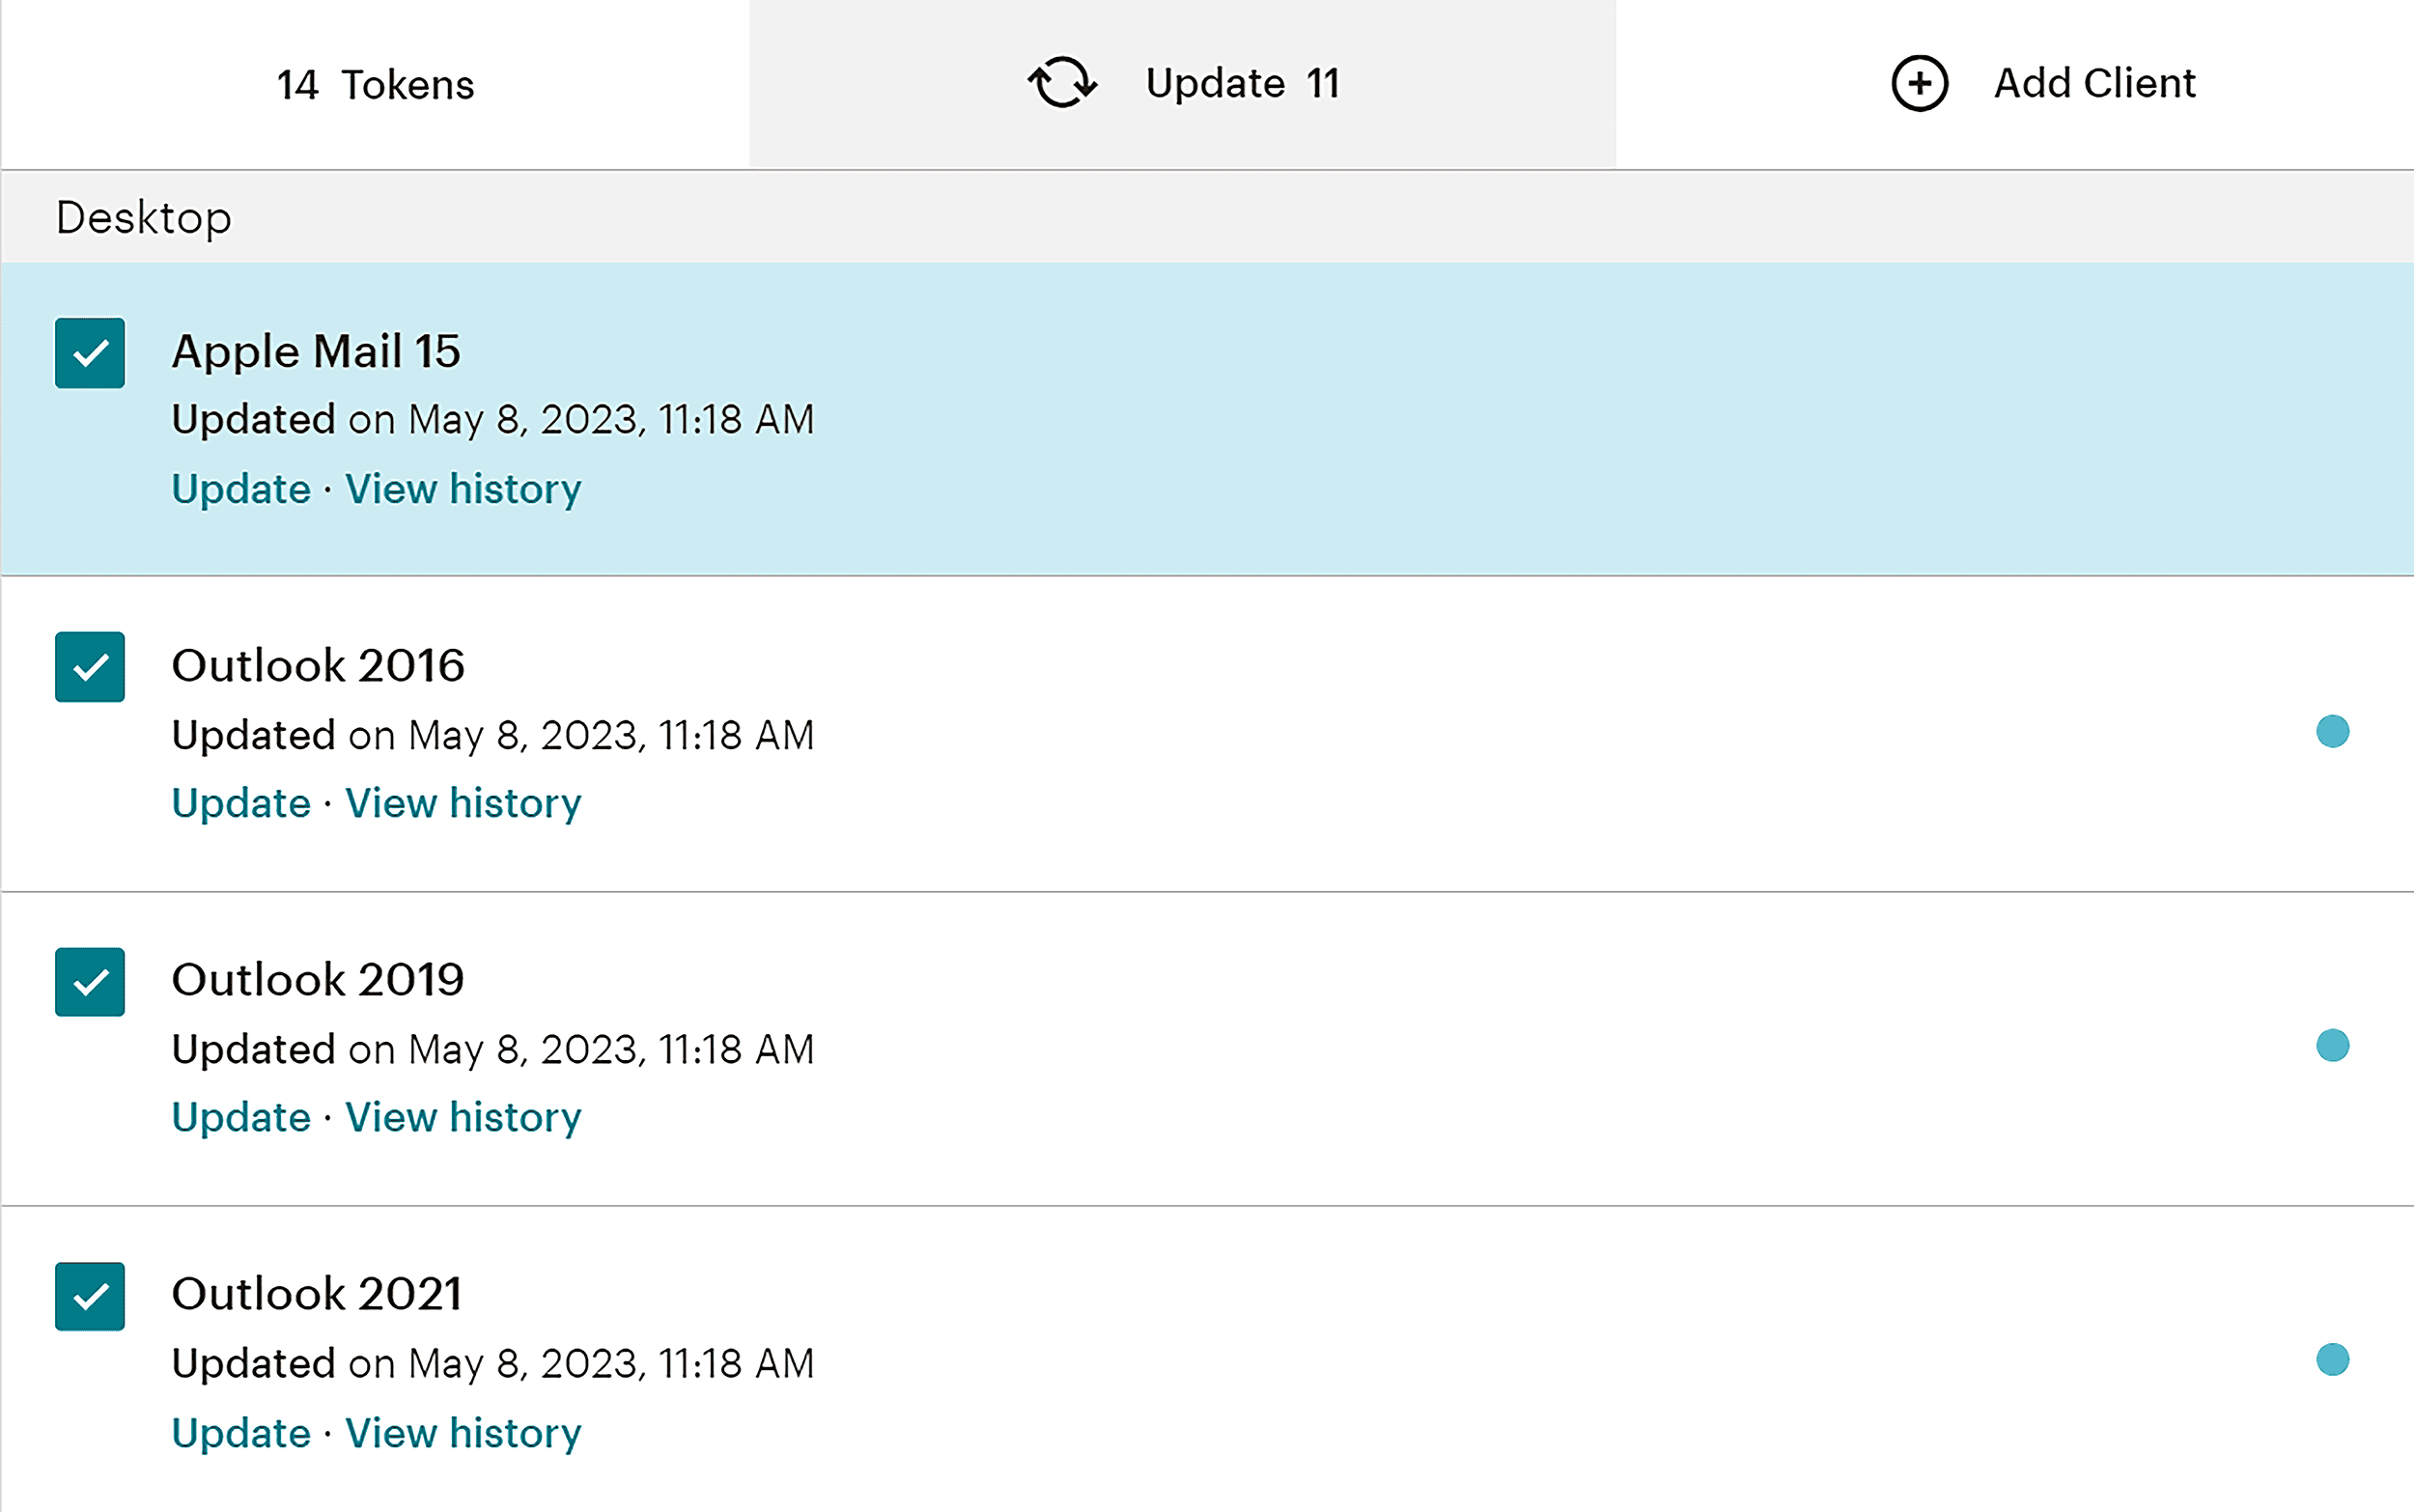Uncheck the Outlook 2021 checkbox
Screen dimensions: 2414x1512
[89, 1297]
